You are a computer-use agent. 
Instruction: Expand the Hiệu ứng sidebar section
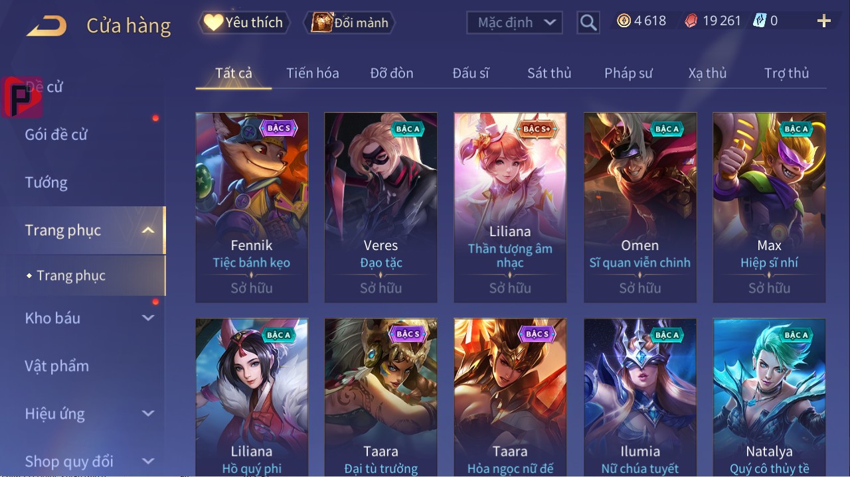pyautogui.click(x=148, y=414)
